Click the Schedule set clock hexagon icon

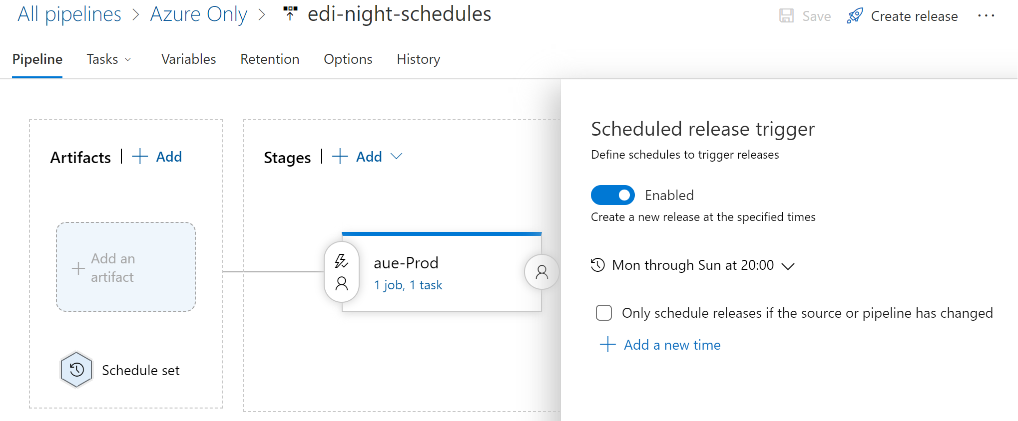[76, 370]
